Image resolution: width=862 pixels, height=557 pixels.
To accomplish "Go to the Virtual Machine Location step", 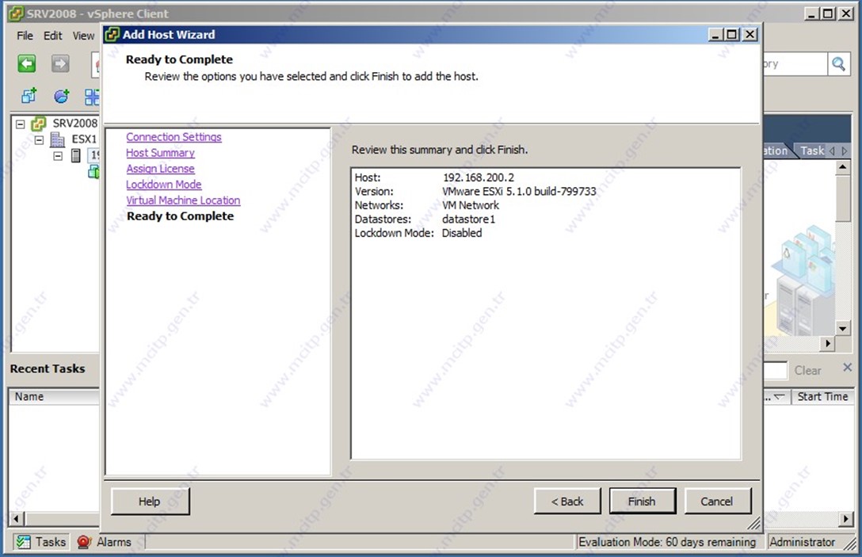I will 183,200.
